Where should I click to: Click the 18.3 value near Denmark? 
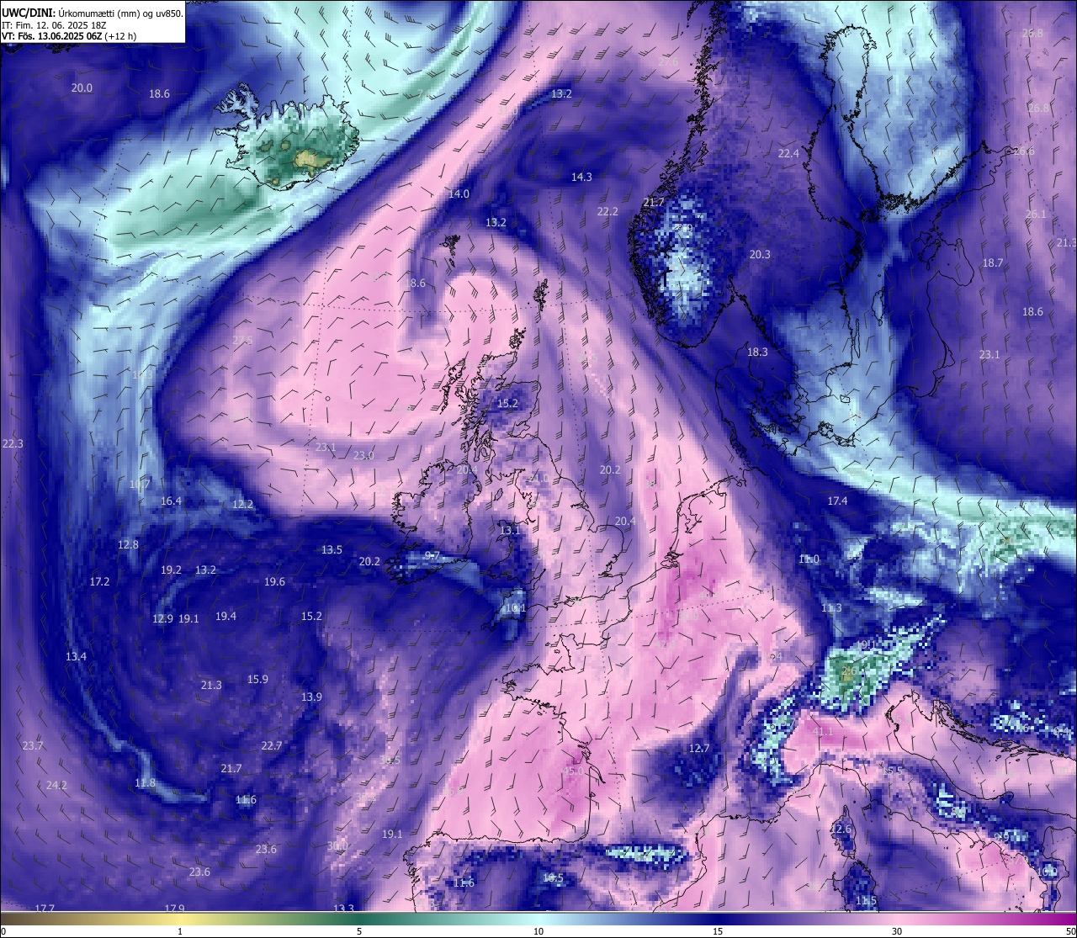tap(757, 352)
